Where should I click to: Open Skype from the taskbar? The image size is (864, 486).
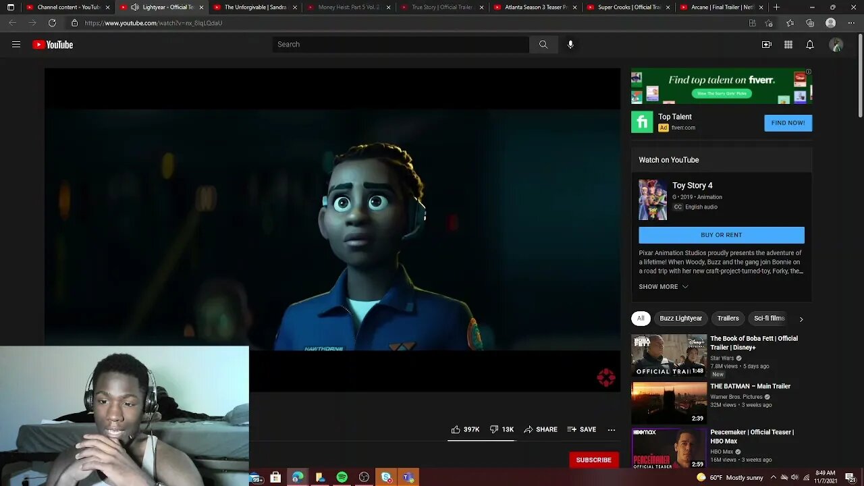click(x=386, y=477)
